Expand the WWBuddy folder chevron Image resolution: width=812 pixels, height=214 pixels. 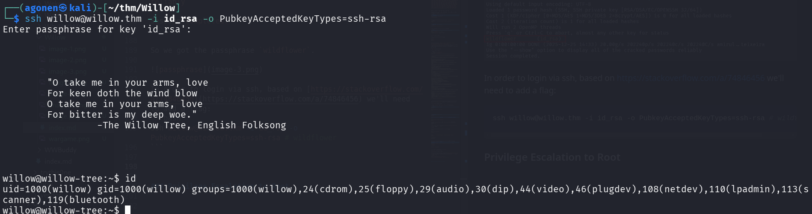click(x=39, y=150)
